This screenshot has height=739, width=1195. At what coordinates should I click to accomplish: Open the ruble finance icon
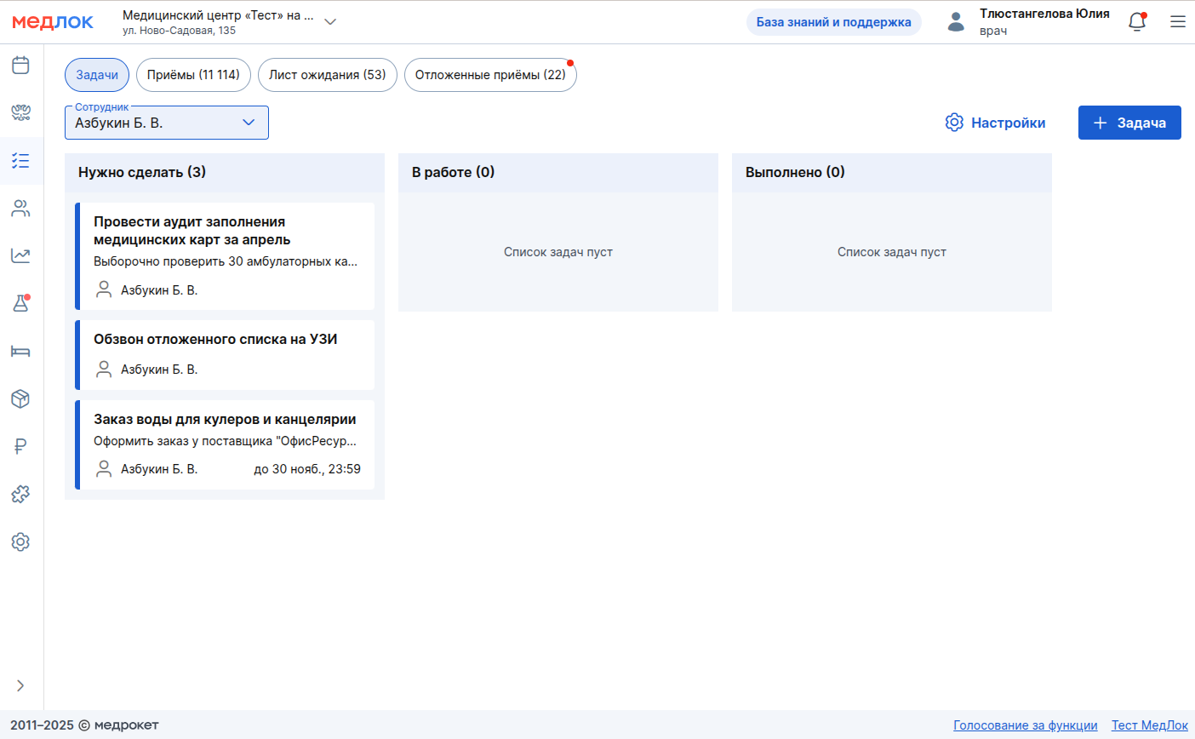click(x=21, y=446)
